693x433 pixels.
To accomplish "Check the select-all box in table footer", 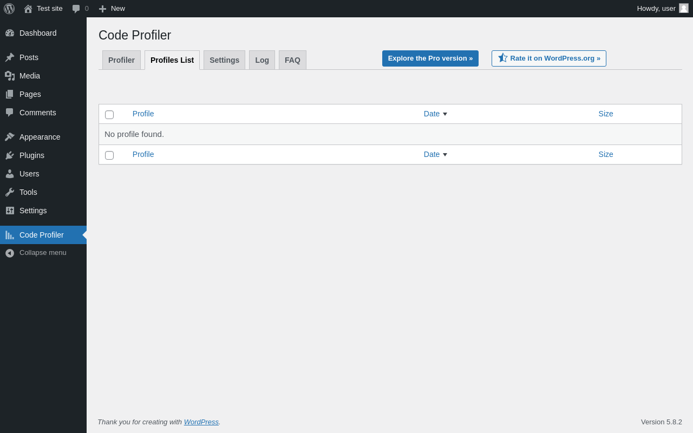I will (x=109, y=155).
